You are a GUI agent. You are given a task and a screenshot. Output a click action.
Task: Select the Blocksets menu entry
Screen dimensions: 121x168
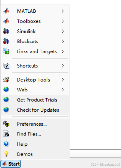tap(35, 41)
